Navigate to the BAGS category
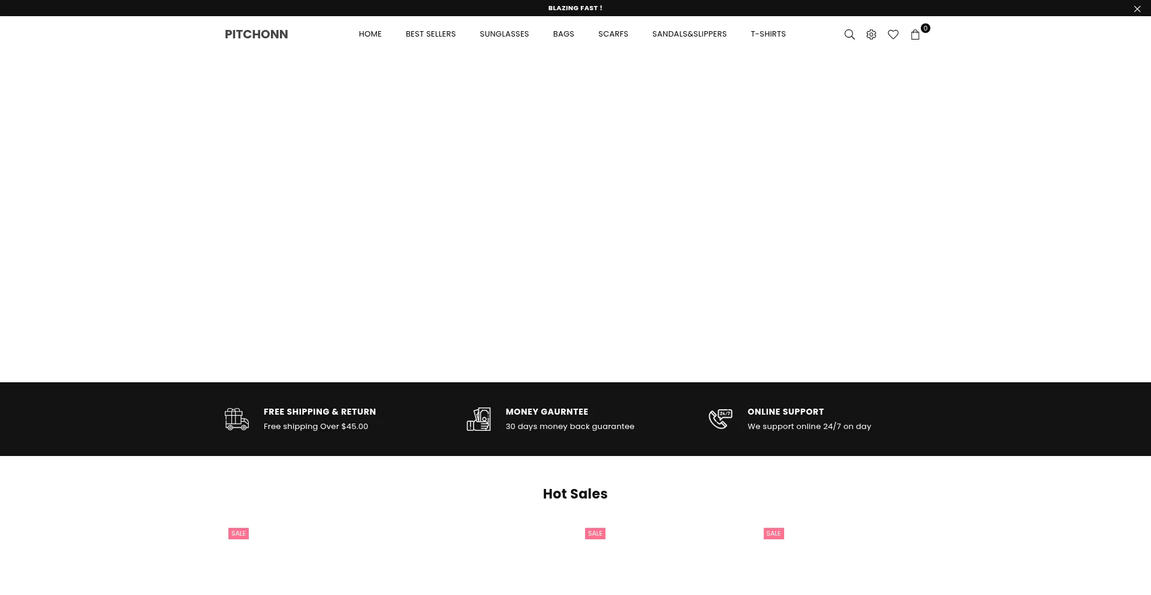The width and height of the screenshot is (1151, 595). [x=563, y=34]
